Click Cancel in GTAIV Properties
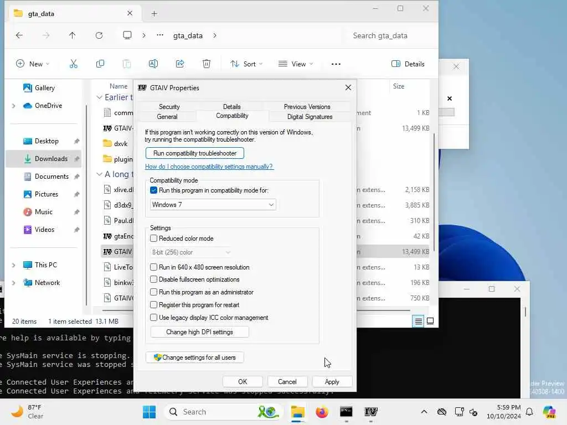The height and width of the screenshot is (425, 567). click(287, 382)
